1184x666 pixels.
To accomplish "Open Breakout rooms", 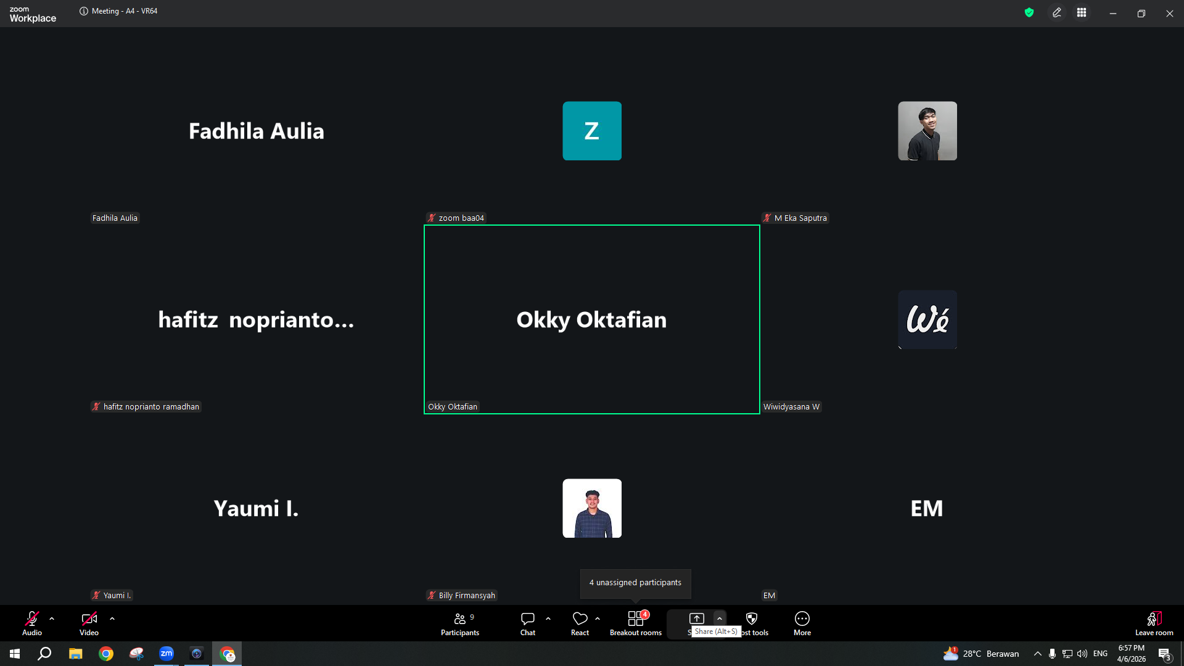I will [636, 623].
